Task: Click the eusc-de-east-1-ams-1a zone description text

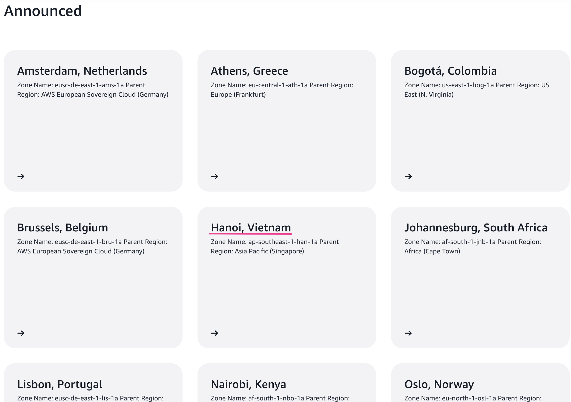Action: click(x=93, y=90)
